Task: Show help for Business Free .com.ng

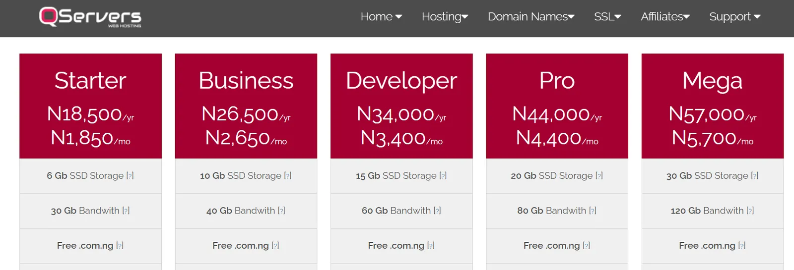Action: pyautogui.click(x=275, y=246)
